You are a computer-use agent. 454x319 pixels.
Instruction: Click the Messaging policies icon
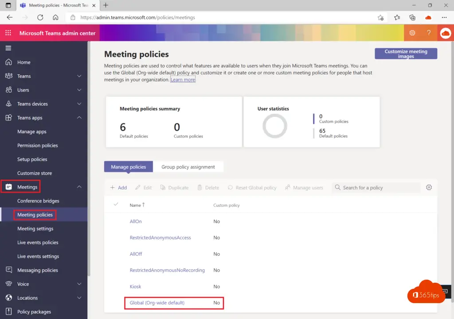point(9,270)
